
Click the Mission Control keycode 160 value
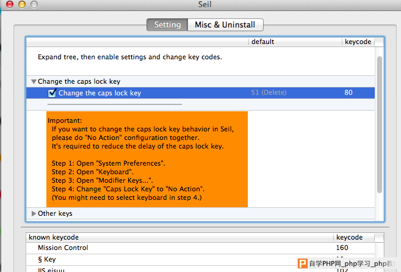342,248
